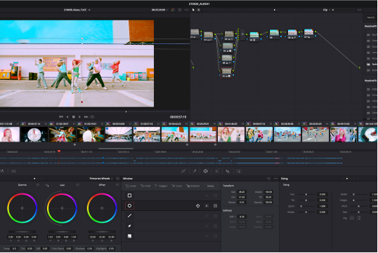Toggle invert on the circle window row
The width and height of the screenshot is (378, 253).
point(207,206)
